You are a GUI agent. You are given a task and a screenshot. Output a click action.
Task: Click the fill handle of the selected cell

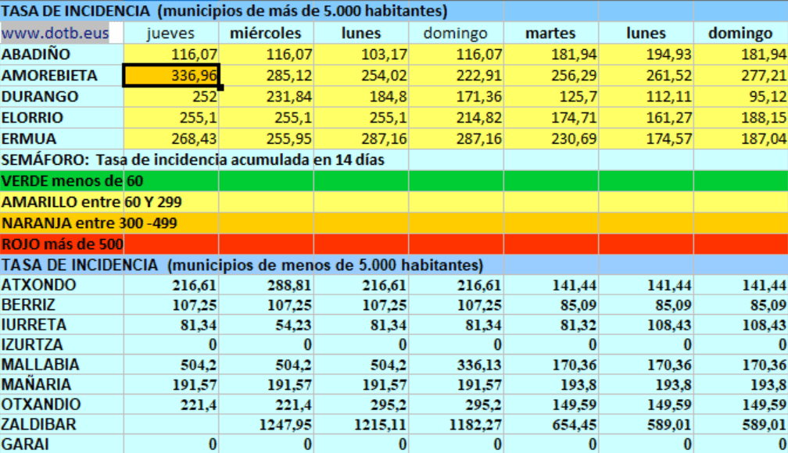click(x=221, y=87)
